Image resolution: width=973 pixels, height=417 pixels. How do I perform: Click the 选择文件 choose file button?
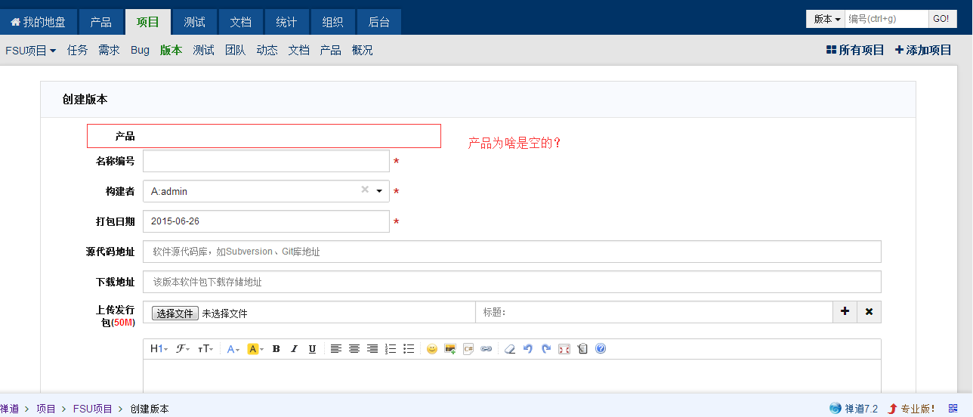click(x=175, y=314)
